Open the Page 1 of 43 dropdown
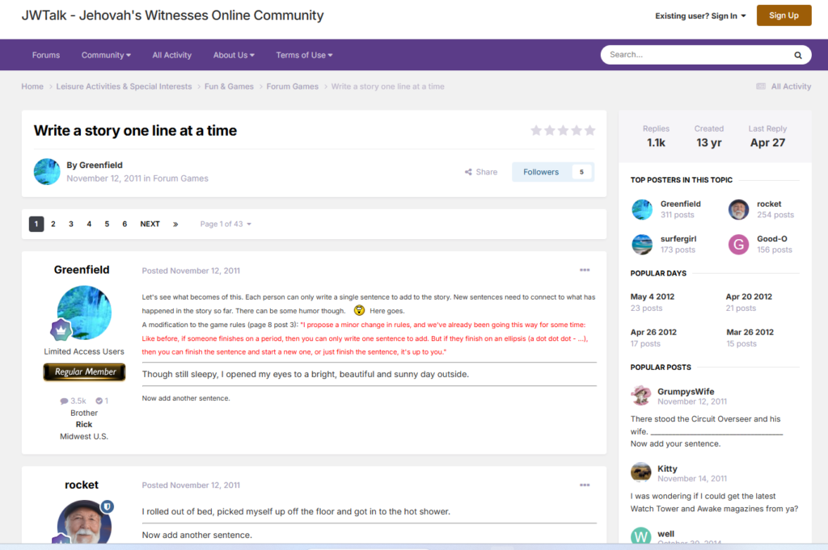Image resolution: width=828 pixels, height=550 pixels. coord(226,224)
